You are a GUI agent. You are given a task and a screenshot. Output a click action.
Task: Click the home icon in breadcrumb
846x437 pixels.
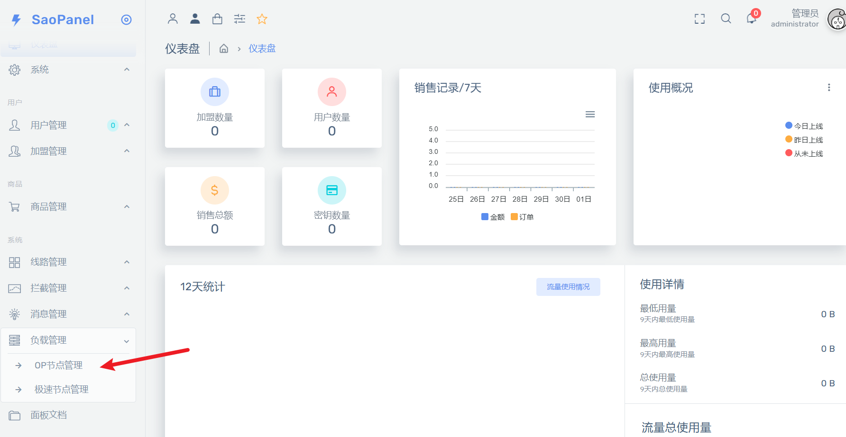point(224,49)
